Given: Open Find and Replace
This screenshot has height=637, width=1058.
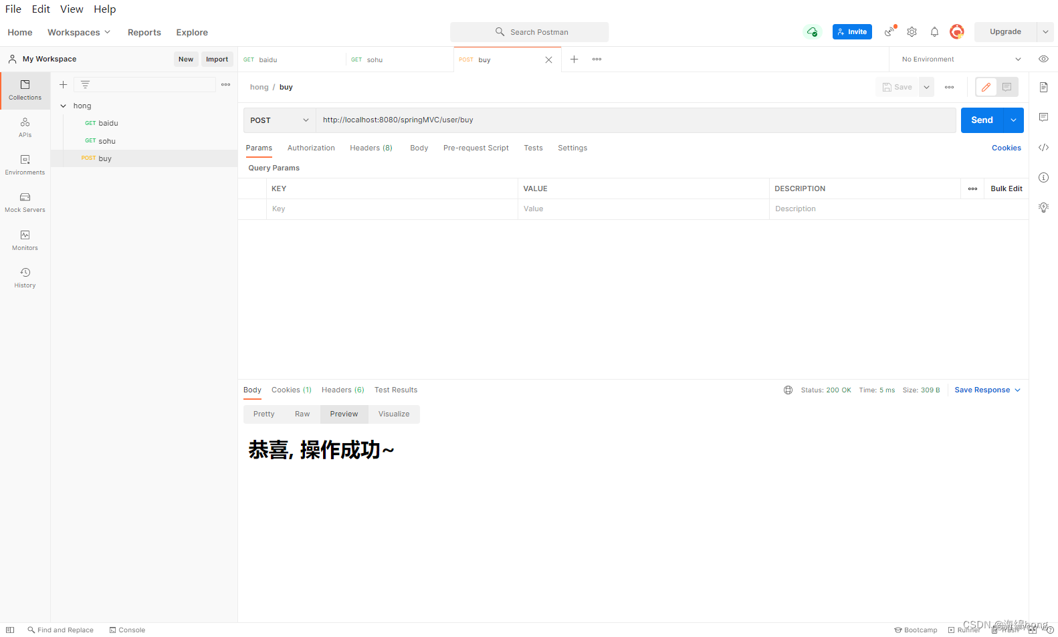Looking at the screenshot, I should coord(60,630).
